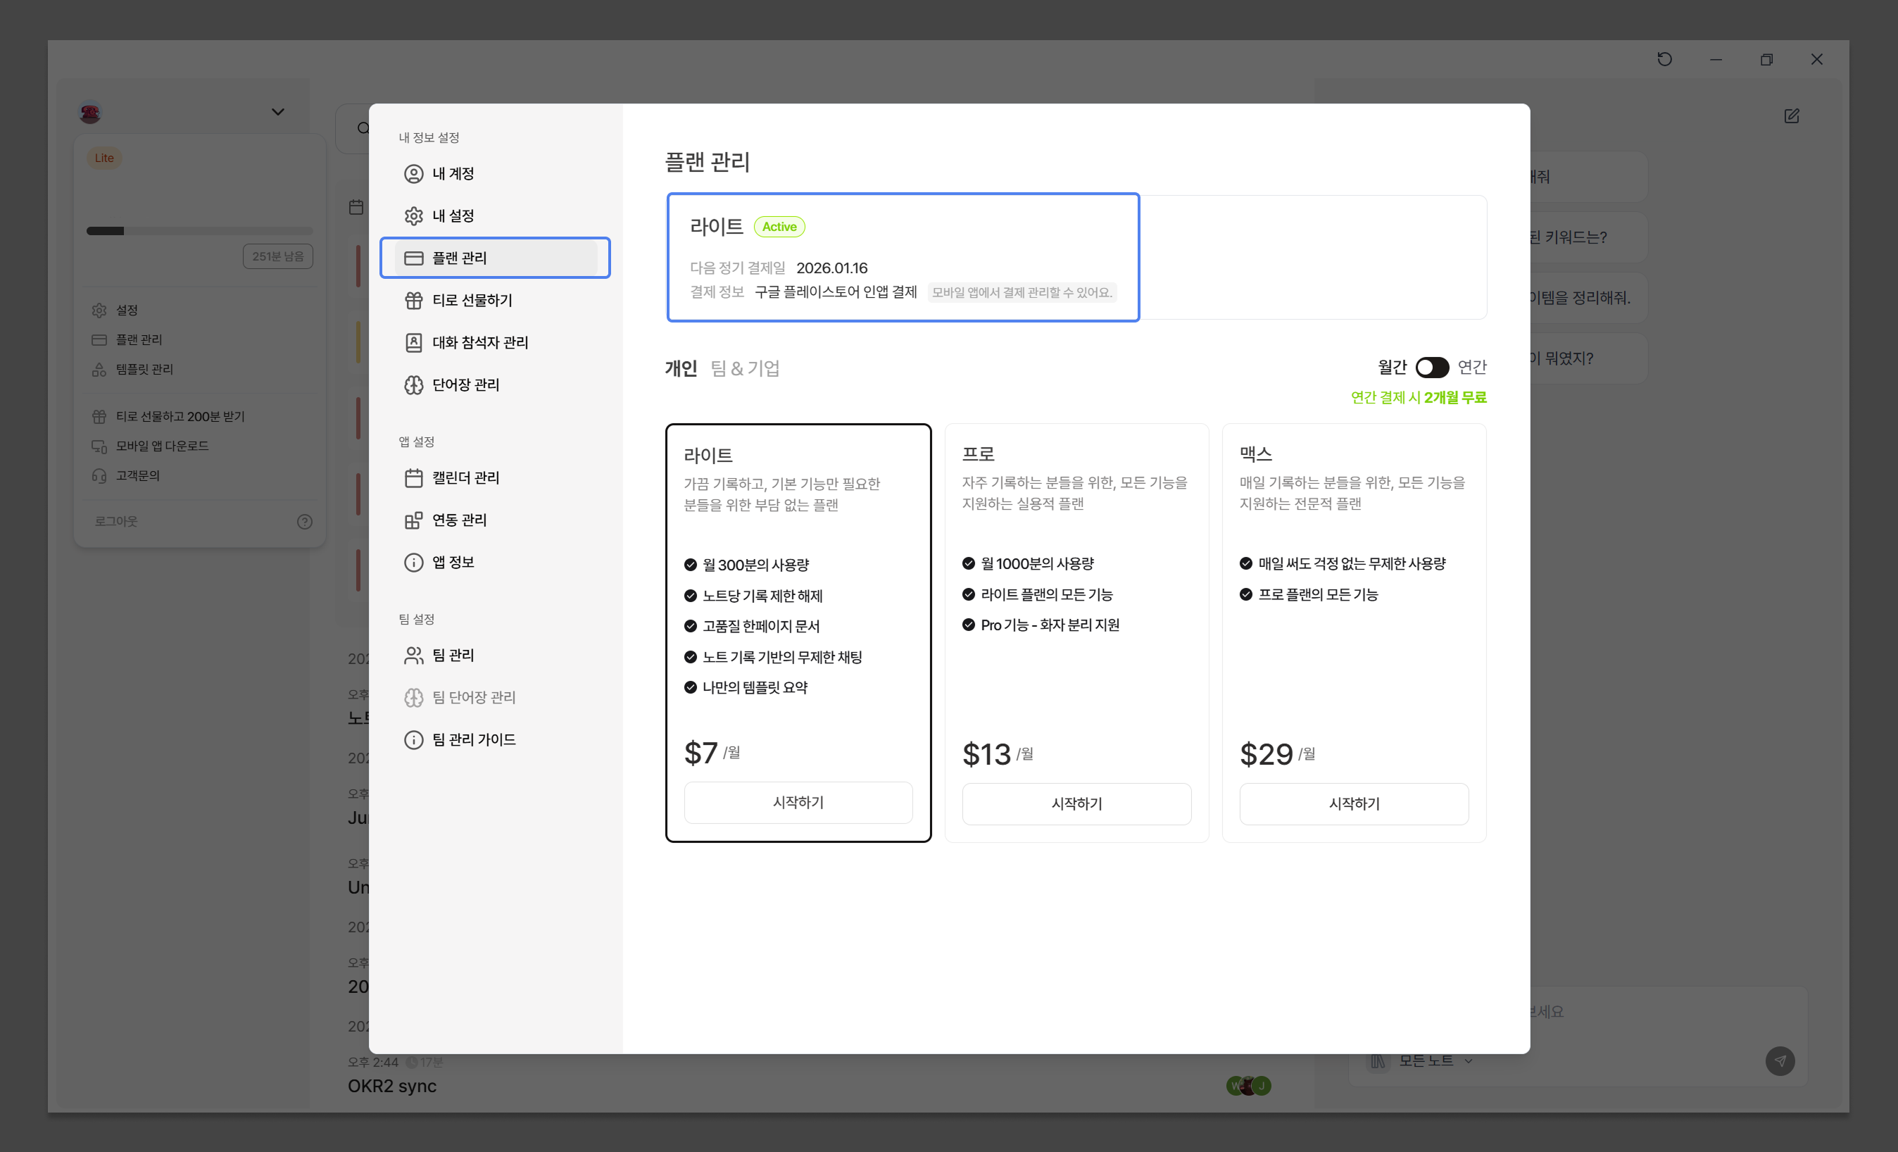Click the send message arrow button
This screenshot has width=1898, height=1152.
[x=1780, y=1061]
